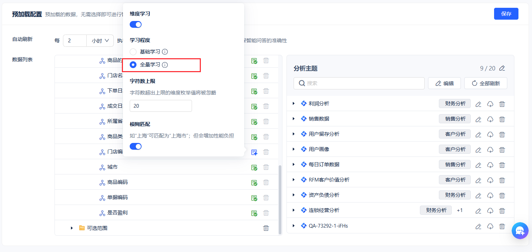Click the edit icon for 利润分析

tap(478, 104)
